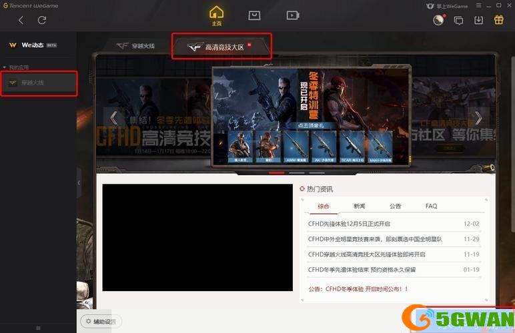Open CFHD冬季先遣体验结束 article
Viewport: 515px width, 333px height.
(362, 270)
